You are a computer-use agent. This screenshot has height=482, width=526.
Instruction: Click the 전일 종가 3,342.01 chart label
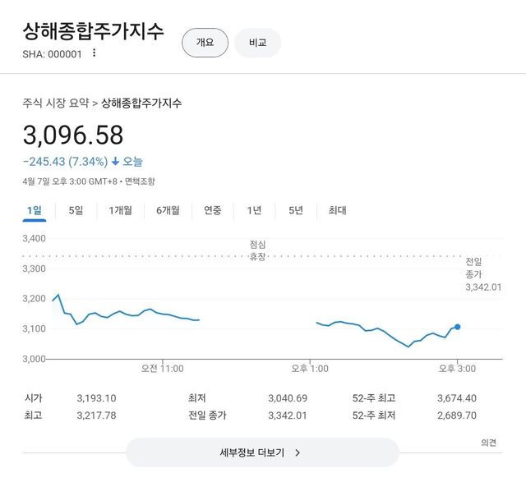point(482,274)
